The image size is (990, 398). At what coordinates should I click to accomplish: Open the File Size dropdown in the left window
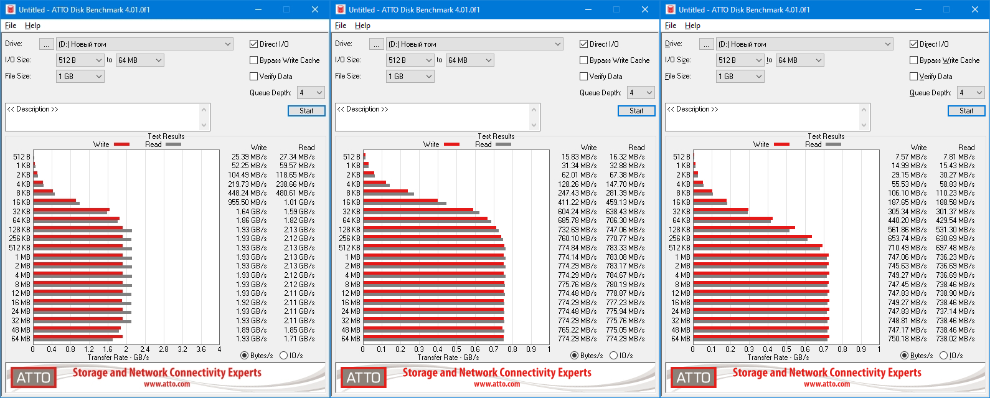tap(80, 77)
